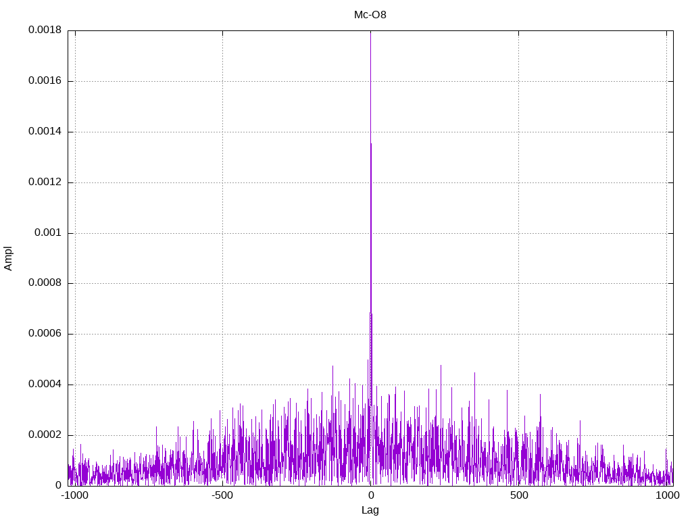Click the 0.0018 y-axis tick label
This screenshot has height=519, width=692.
point(45,30)
